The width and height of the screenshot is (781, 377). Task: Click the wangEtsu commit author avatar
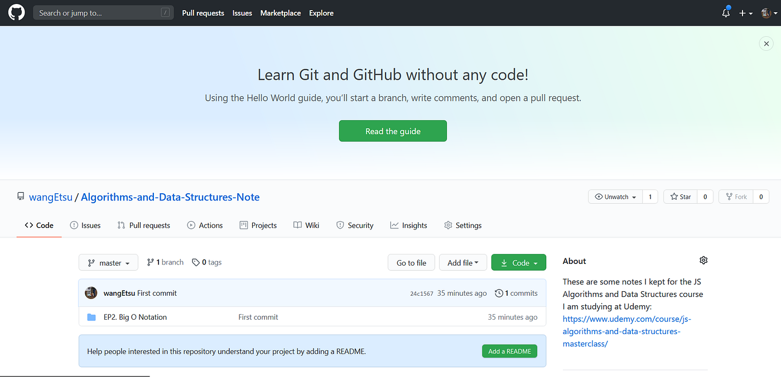[91, 293]
